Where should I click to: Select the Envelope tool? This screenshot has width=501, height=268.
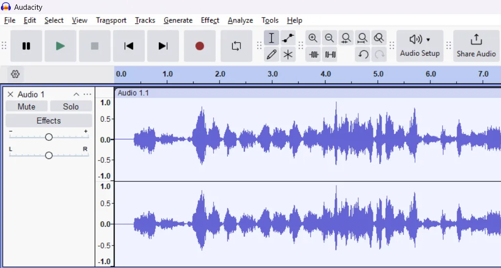click(288, 38)
